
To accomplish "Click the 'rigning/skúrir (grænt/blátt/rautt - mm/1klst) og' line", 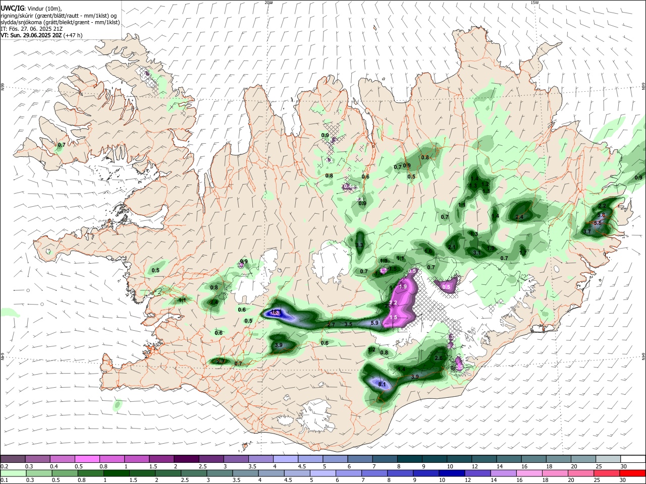I will (x=59, y=15).
